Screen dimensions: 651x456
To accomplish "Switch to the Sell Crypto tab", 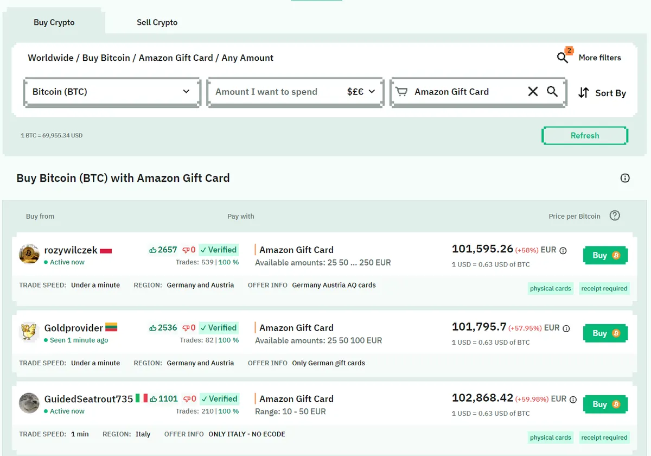I will click(x=157, y=22).
